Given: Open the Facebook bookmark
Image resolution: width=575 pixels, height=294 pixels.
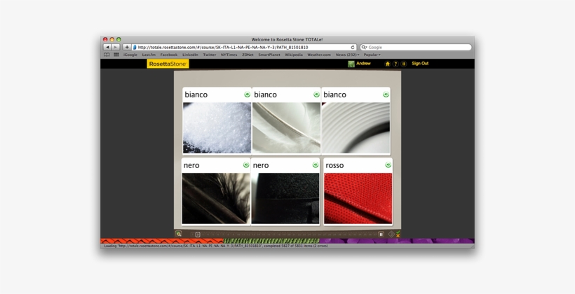Looking at the screenshot, I should click(x=169, y=55).
